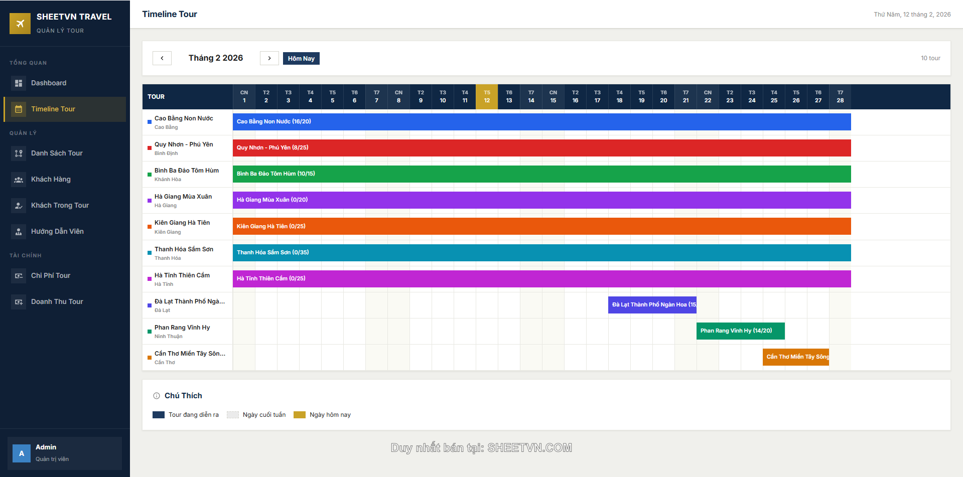
Task: Open the Doanh Thu Tour menu item
Action: [x=57, y=302]
